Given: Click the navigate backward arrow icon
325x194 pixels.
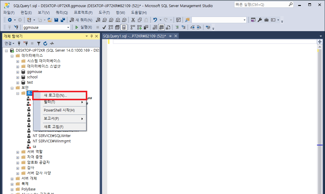Looking at the screenshot, I should (10, 20).
